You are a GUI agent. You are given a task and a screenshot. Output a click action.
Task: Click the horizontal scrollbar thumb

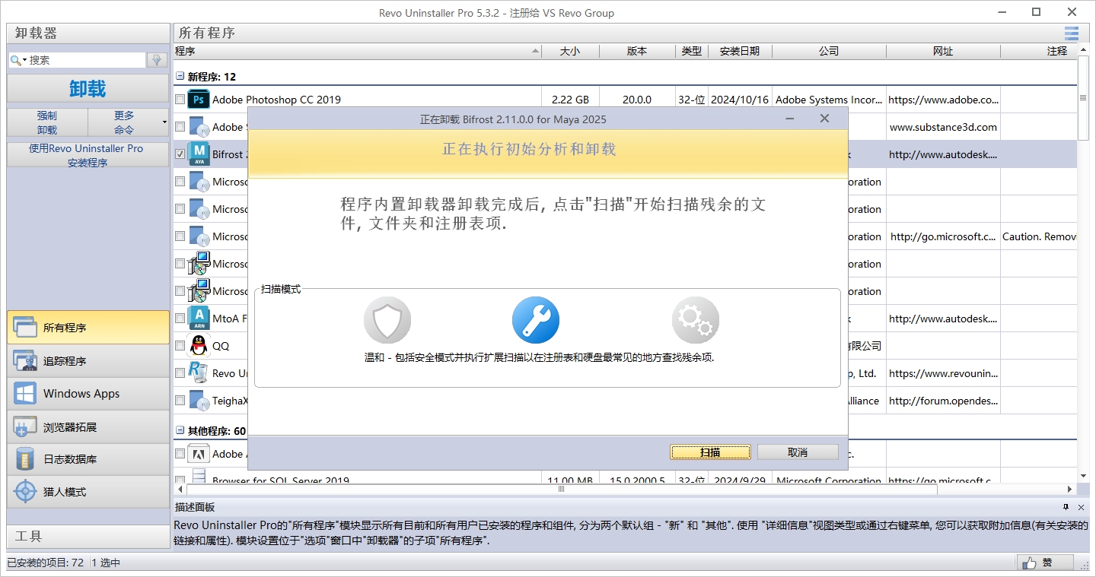click(561, 490)
